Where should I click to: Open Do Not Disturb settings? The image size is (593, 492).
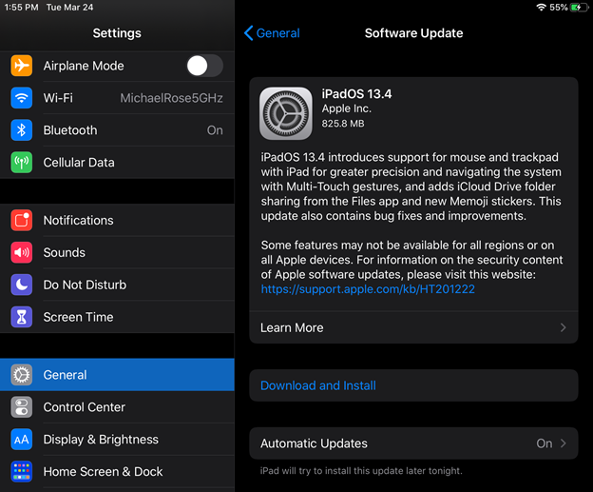pos(117,285)
